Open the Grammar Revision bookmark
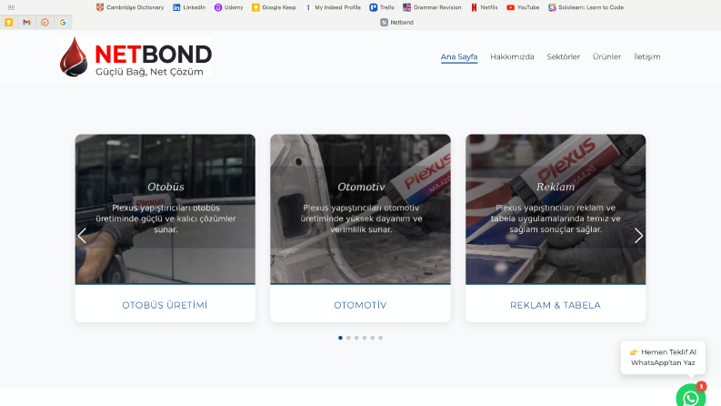The width and height of the screenshot is (721, 406). pyautogui.click(x=432, y=7)
